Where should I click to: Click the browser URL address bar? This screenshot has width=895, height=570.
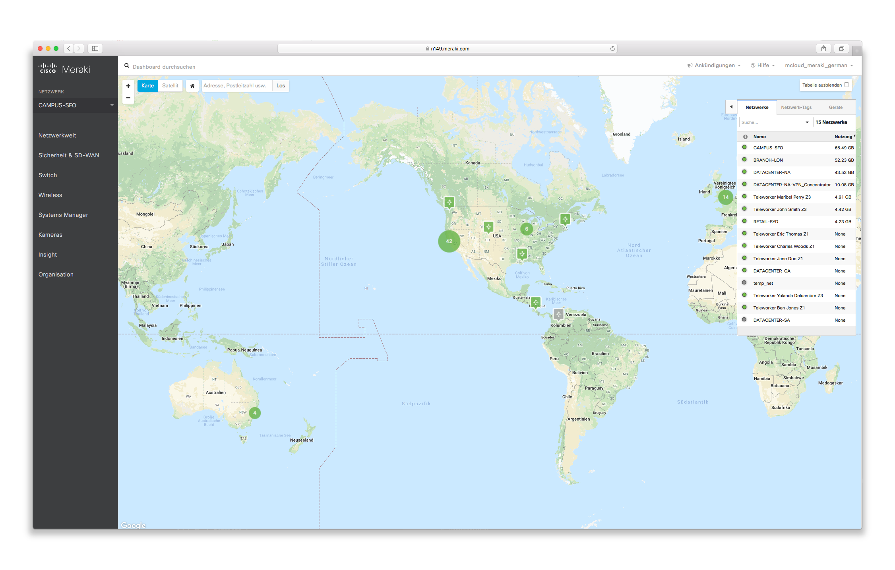point(447,48)
